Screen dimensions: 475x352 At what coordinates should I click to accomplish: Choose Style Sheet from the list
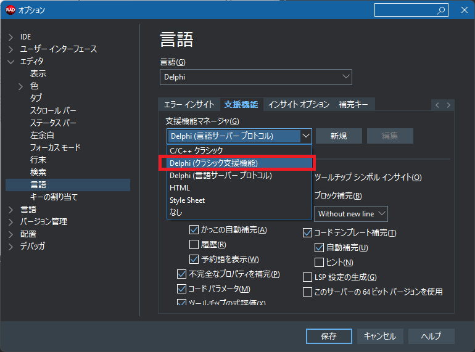pos(239,200)
